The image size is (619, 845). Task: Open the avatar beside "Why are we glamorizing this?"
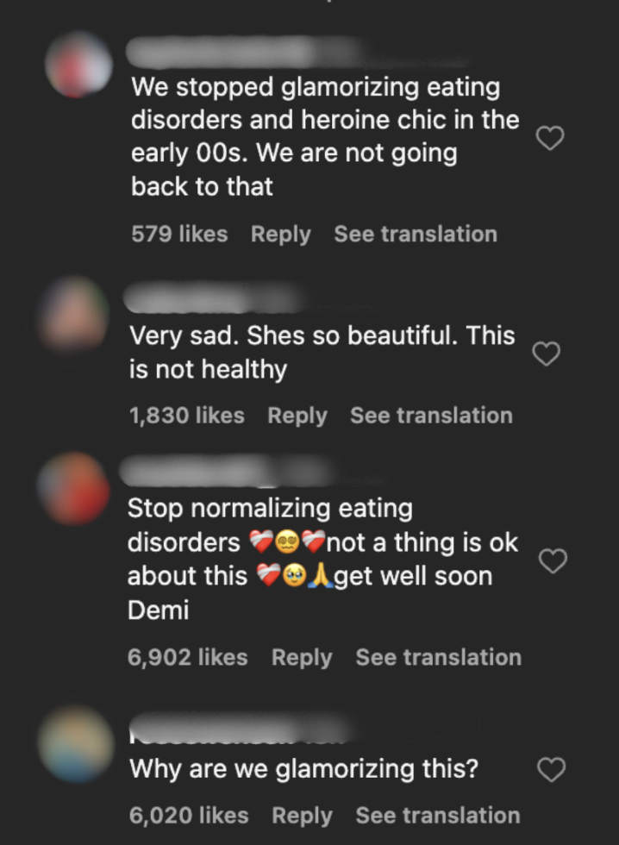pos(76,743)
